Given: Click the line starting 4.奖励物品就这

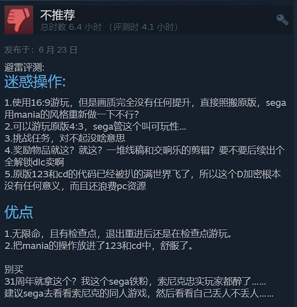Looking at the screenshot, I should [145, 150].
